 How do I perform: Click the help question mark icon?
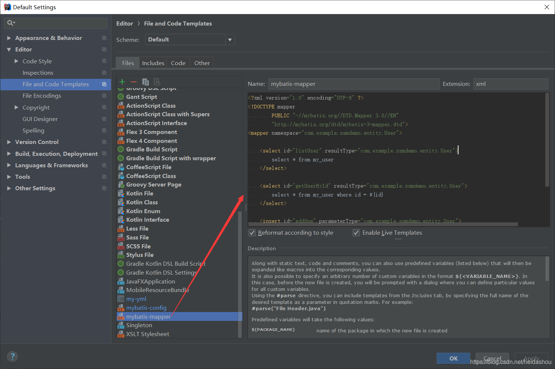[13, 356]
